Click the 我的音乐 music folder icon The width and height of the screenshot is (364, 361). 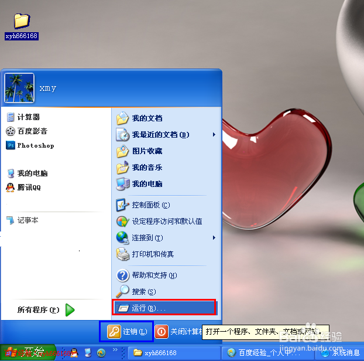(x=122, y=168)
